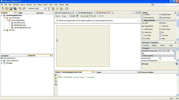Click the Save All toolbar icon
This screenshot has width=179, height=100.
tap(15, 9)
